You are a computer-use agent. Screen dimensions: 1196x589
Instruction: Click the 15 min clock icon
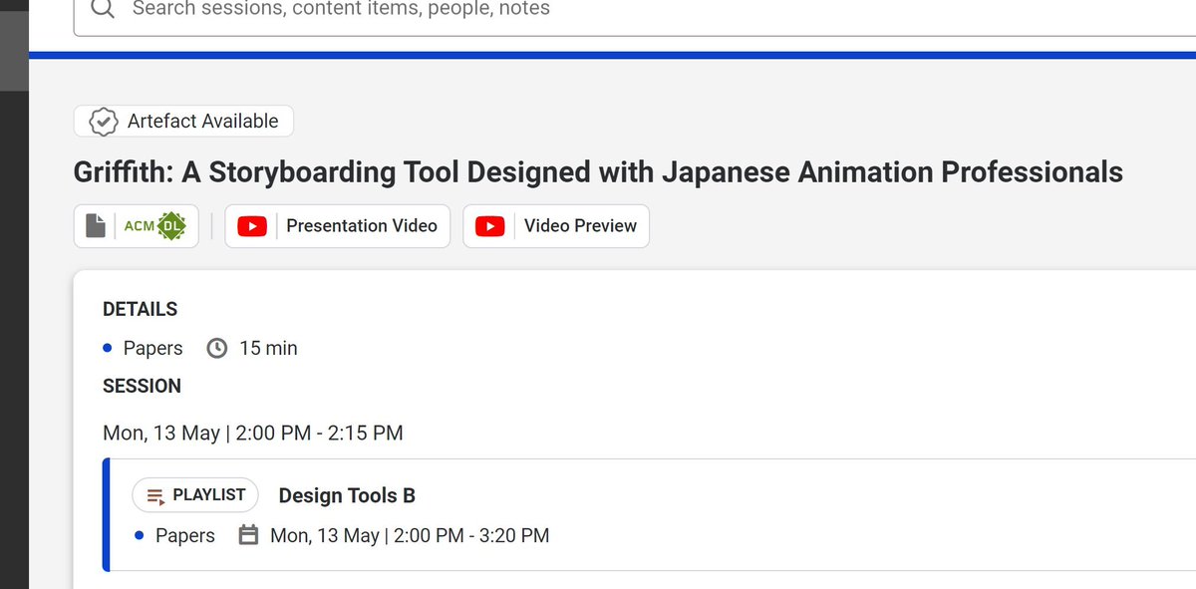click(216, 349)
